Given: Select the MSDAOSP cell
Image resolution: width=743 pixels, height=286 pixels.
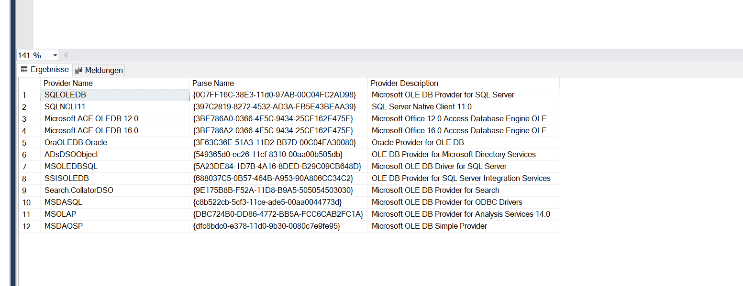Looking at the screenshot, I should tap(115, 226).
